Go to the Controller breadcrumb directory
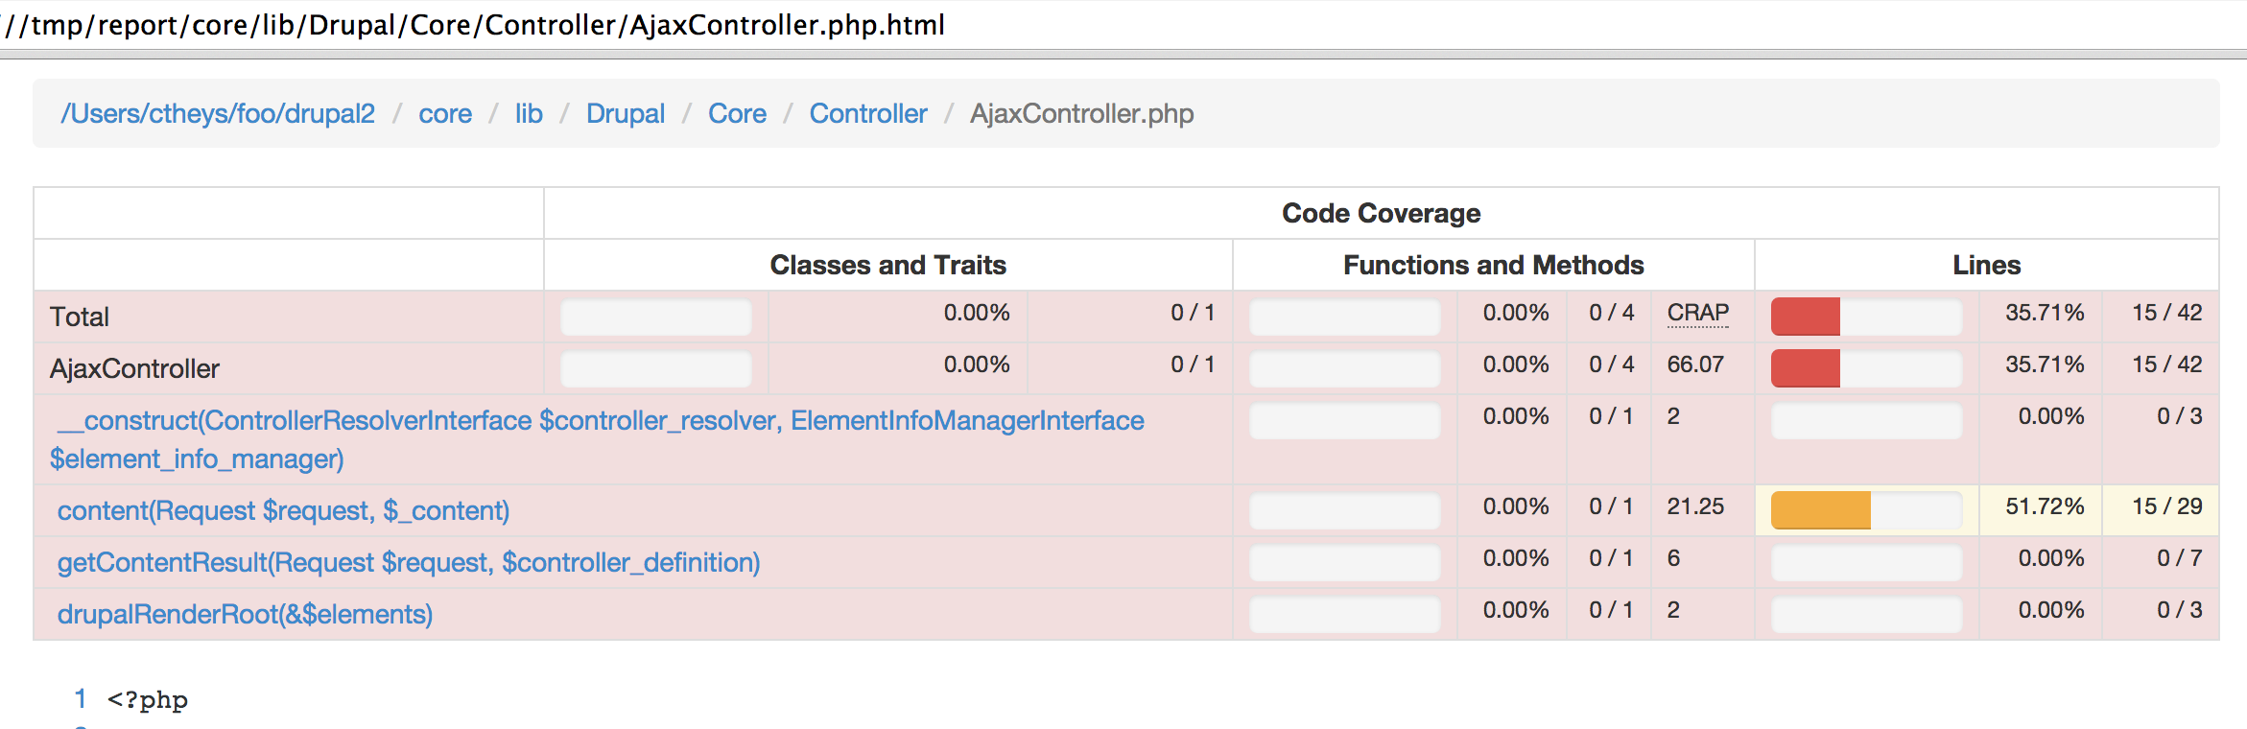Image resolution: width=2247 pixels, height=729 pixels. (868, 114)
